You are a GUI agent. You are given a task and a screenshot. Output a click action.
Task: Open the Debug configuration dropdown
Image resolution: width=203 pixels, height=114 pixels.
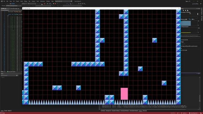pos(24,4)
